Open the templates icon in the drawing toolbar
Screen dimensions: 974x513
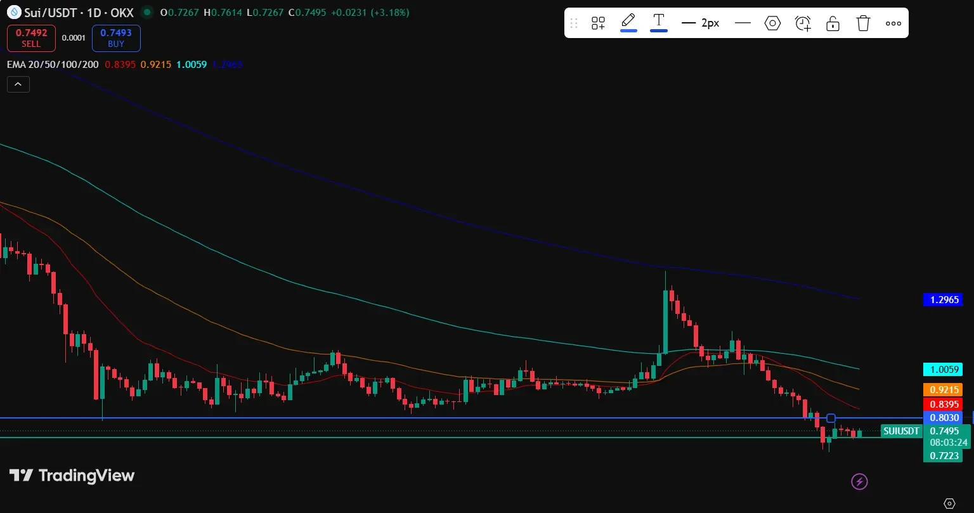click(598, 23)
